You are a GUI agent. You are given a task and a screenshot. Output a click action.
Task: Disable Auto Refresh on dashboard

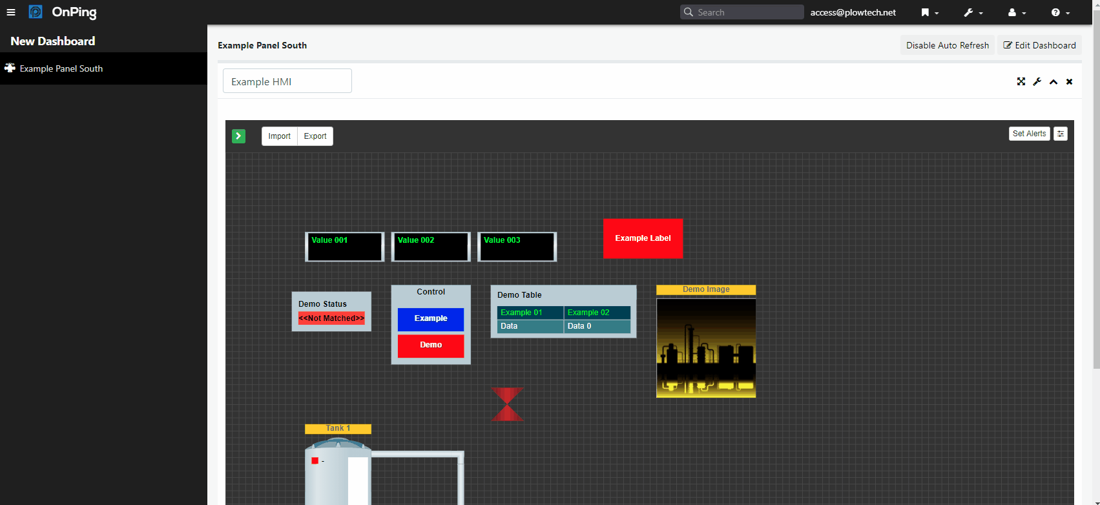[x=947, y=45]
